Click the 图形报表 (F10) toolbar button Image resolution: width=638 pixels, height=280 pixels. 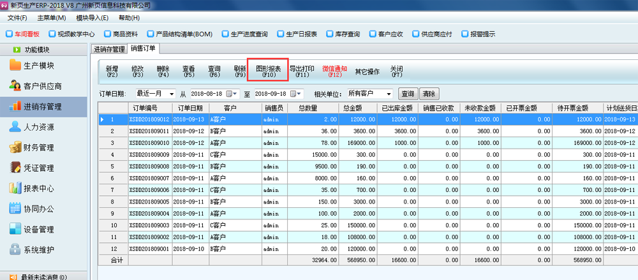point(268,71)
